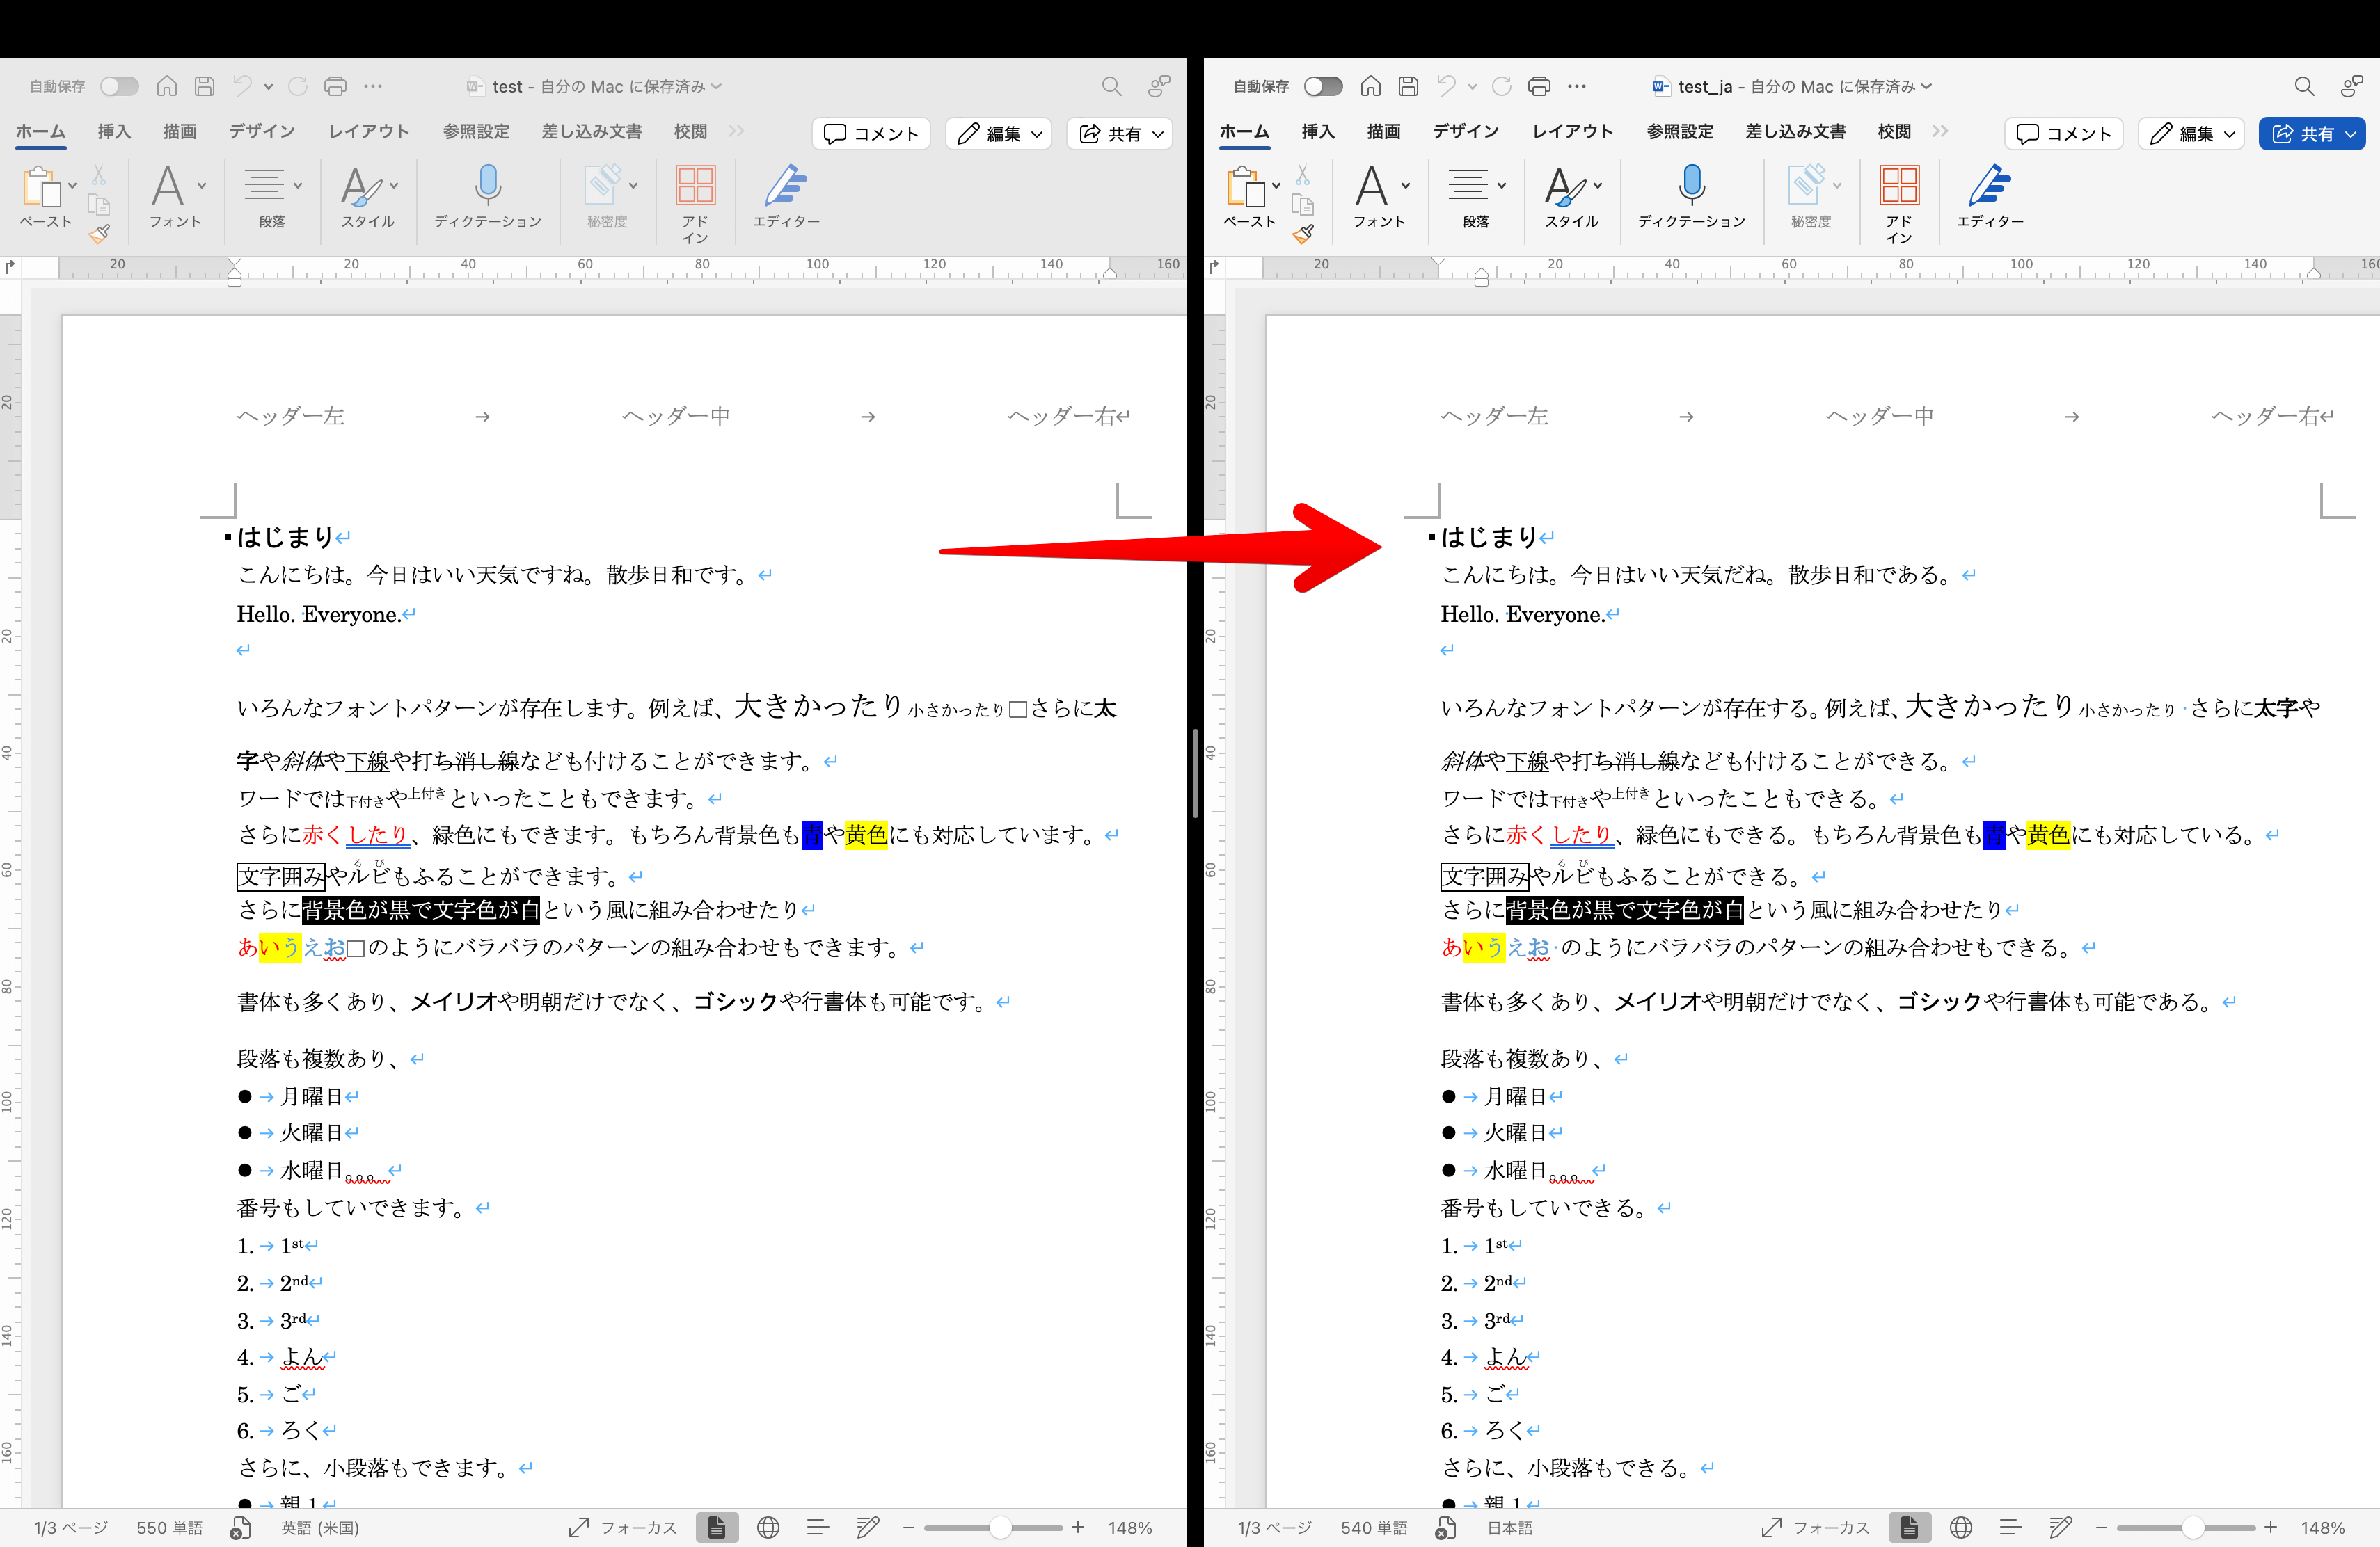Open paste options arrow in right window
Viewport: 2380px width, 1547px height.
[1276, 186]
